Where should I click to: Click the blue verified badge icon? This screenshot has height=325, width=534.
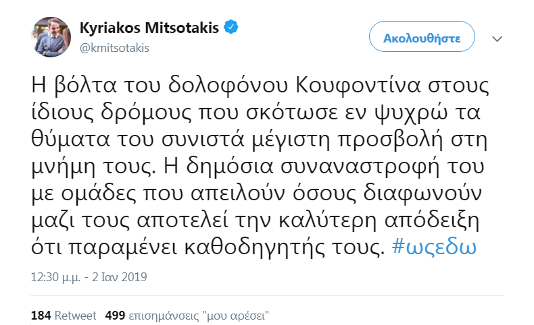click(x=230, y=27)
